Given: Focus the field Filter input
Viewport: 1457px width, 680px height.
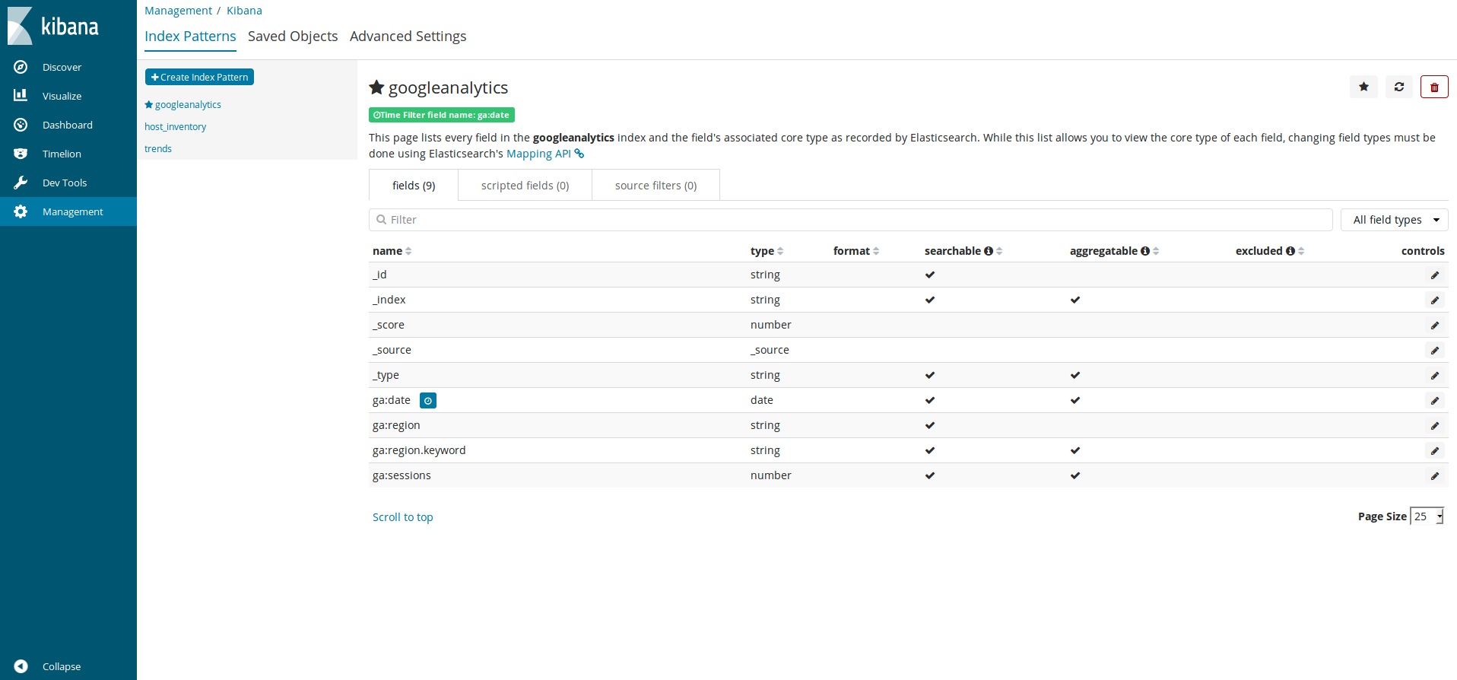Looking at the screenshot, I should pos(850,220).
